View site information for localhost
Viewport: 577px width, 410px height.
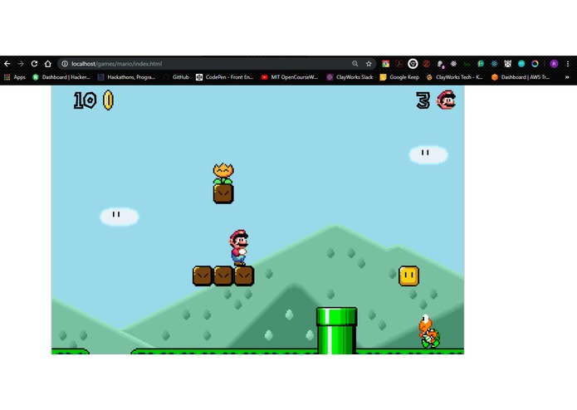click(65, 64)
